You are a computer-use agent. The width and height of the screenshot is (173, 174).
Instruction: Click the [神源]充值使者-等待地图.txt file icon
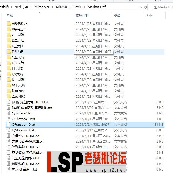click(x=9, y=108)
